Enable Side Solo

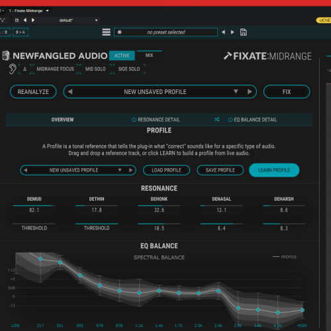[x=129, y=69]
